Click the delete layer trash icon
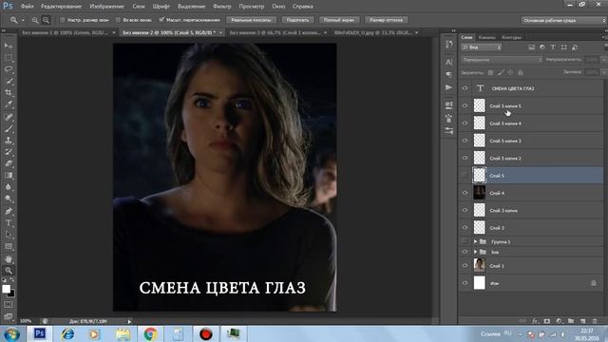The width and height of the screenshot is (608, 342). click(x=595, y=321)
